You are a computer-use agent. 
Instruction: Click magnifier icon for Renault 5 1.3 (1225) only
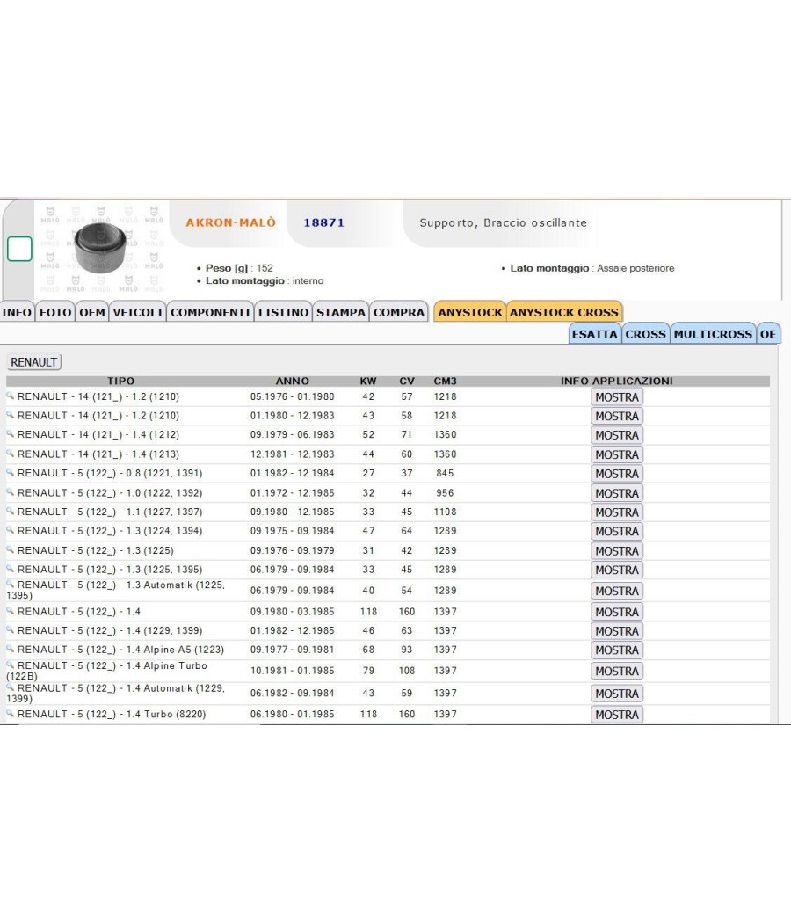pos(10,549)
